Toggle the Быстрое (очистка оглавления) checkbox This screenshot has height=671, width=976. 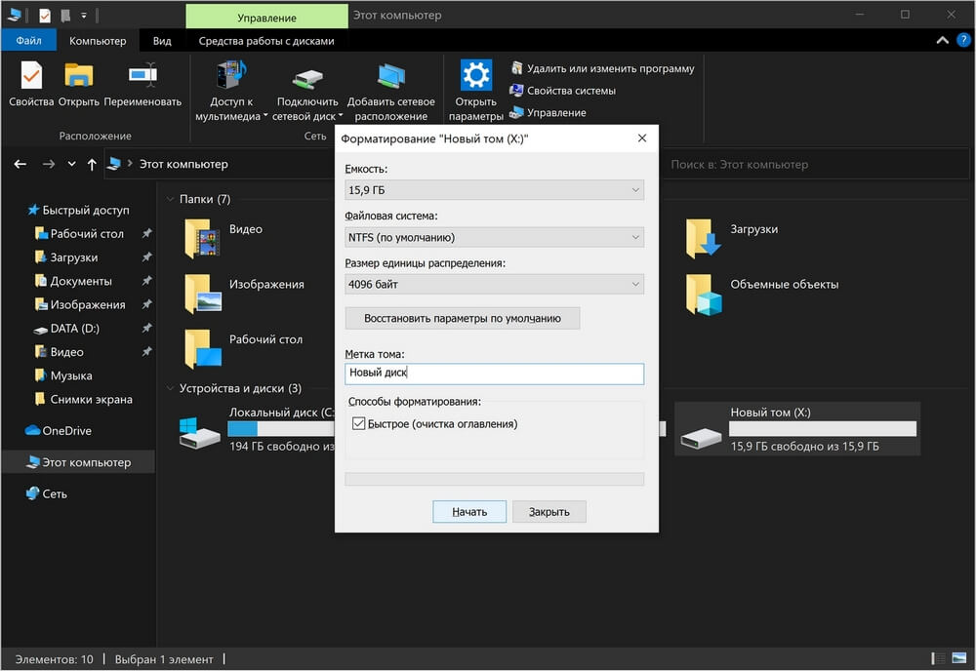359,424
